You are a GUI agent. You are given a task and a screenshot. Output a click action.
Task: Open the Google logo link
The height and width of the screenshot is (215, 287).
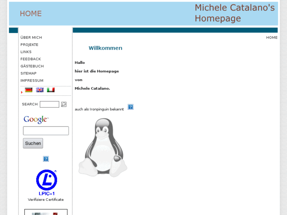point(36,120)
